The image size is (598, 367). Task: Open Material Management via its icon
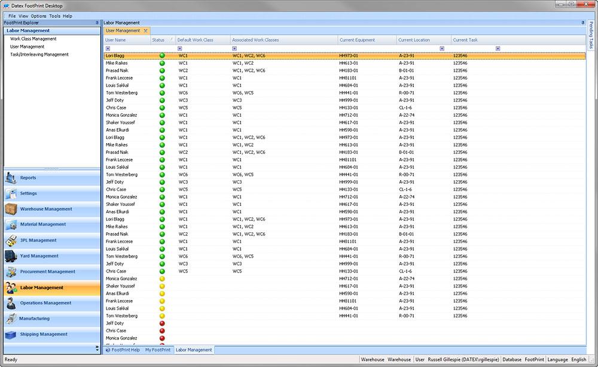(x=11, y=225)
